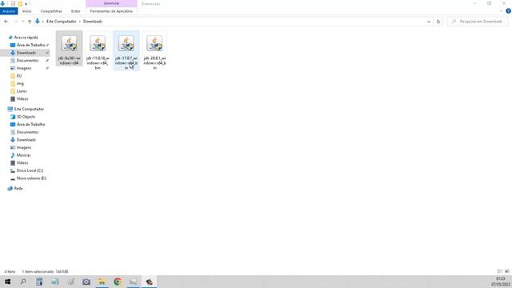This screenshot has height=288, width=512.
Task: Click quick access toolbar properties icon
Action: point(13,3)
